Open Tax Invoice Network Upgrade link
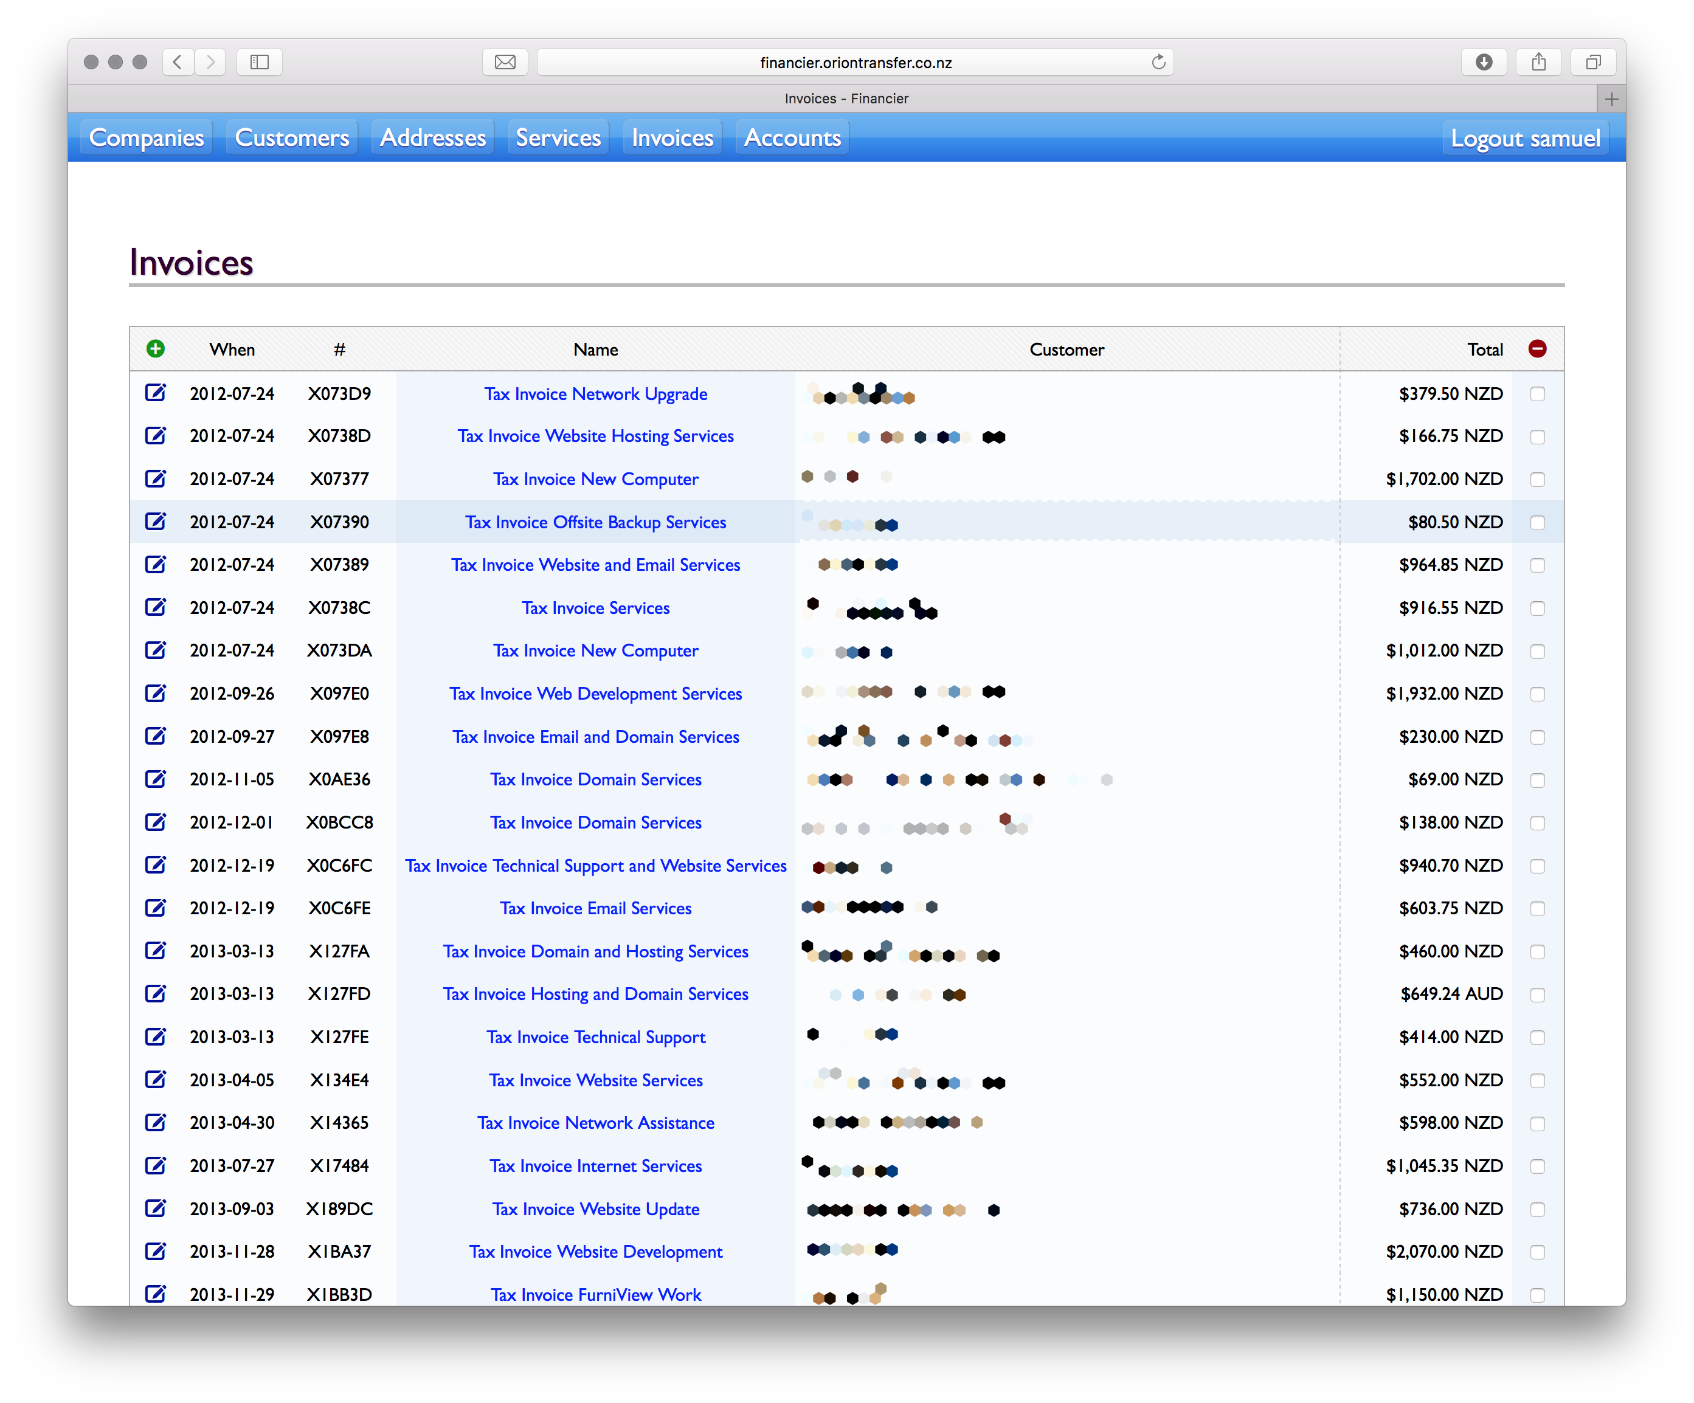Image resolution: width=1694 pixels, height=1403 pixels. point(595,395)
